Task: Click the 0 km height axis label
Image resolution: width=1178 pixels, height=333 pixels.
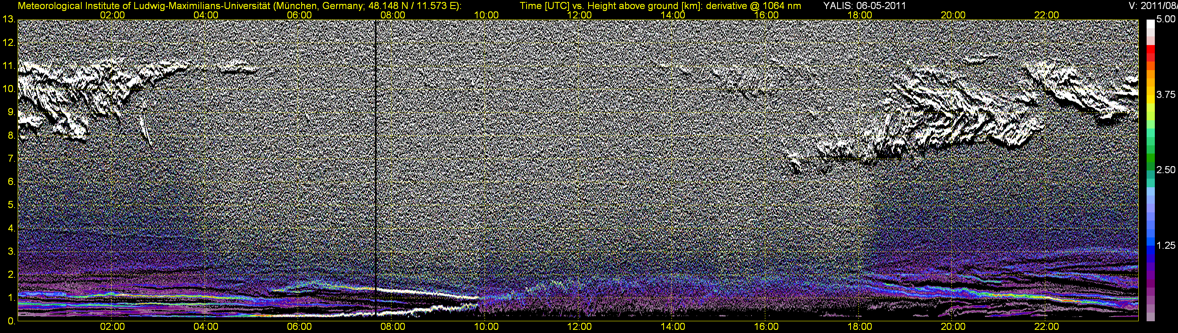Action: (x=12, y=321)
